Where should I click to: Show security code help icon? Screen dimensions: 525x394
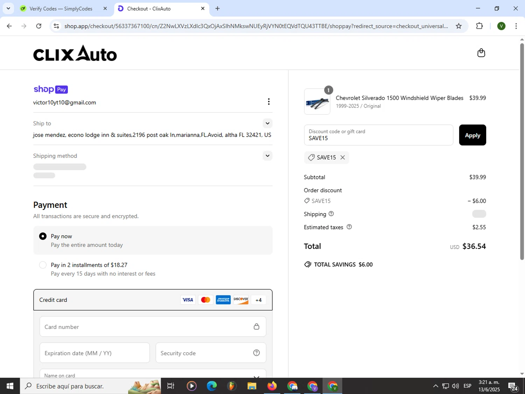pos(257,353)
